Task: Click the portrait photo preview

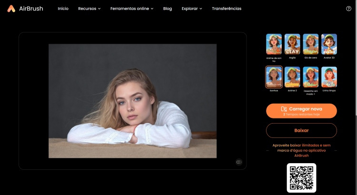Action: point(132,101)
